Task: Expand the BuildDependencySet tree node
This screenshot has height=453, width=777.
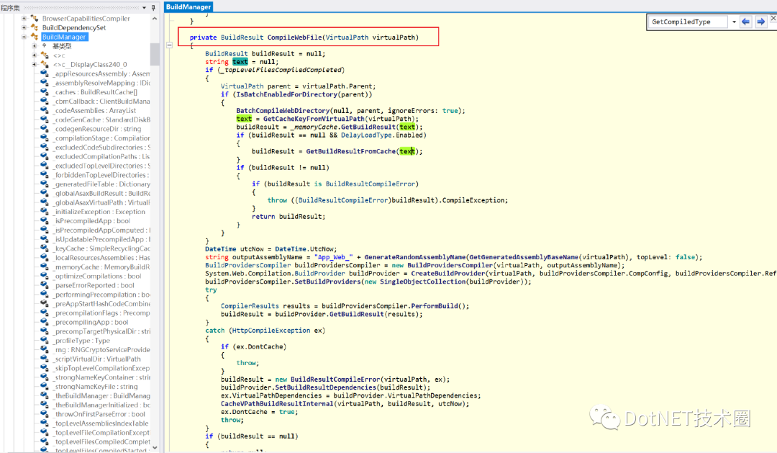Action: pos(24,28)
